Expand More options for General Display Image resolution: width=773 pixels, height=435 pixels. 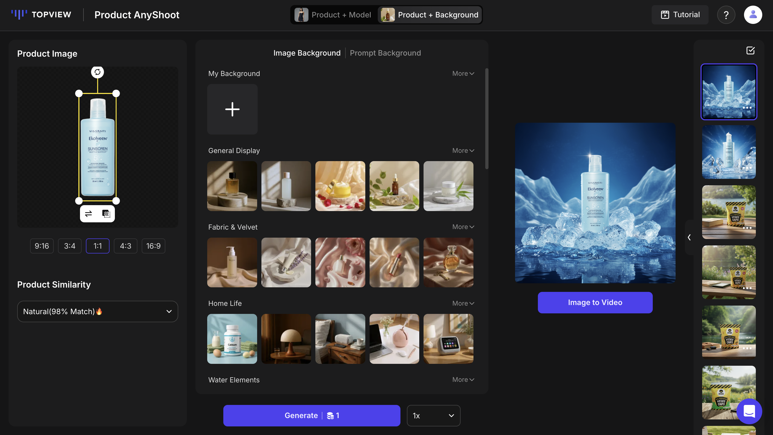point(463,150)
